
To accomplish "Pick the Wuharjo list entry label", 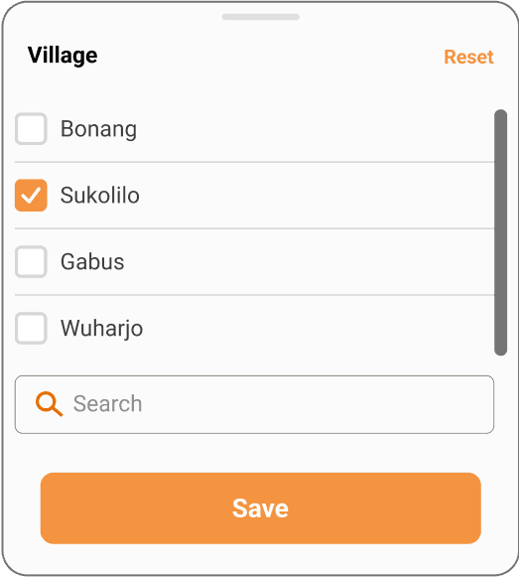I will [x=102, y=329].
